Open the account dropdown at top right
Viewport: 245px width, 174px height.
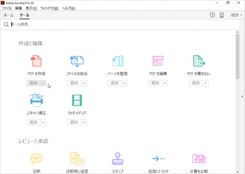click(237, 15)
